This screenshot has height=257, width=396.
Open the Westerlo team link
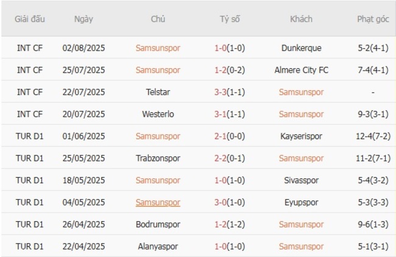pos(158,114)
